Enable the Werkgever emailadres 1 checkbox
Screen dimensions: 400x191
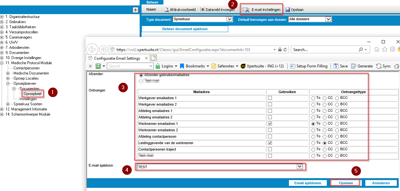pyautogui.click(x=270, y=98)
